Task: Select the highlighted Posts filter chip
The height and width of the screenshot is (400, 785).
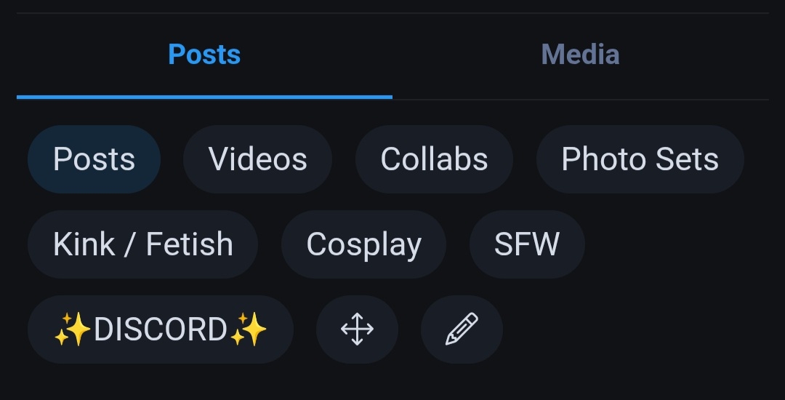Action: (94, 159)
